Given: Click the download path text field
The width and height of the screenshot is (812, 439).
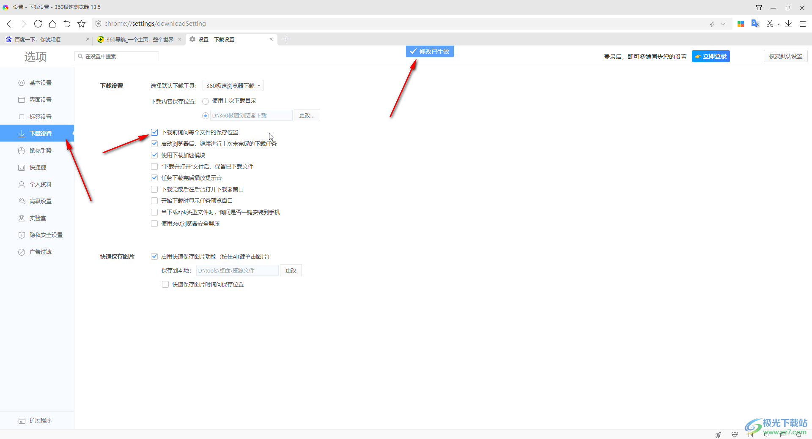Looking at the screenshot, I should click(x=251, y=115).
